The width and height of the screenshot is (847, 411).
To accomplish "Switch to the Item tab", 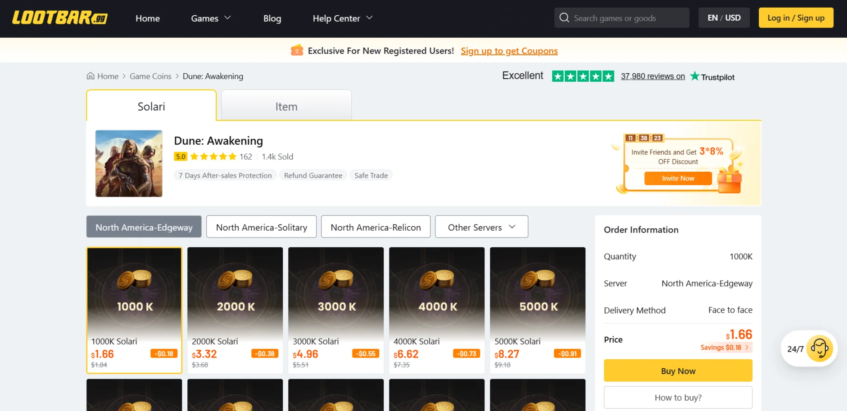I will pyautogui.click(x=286, y=107).
